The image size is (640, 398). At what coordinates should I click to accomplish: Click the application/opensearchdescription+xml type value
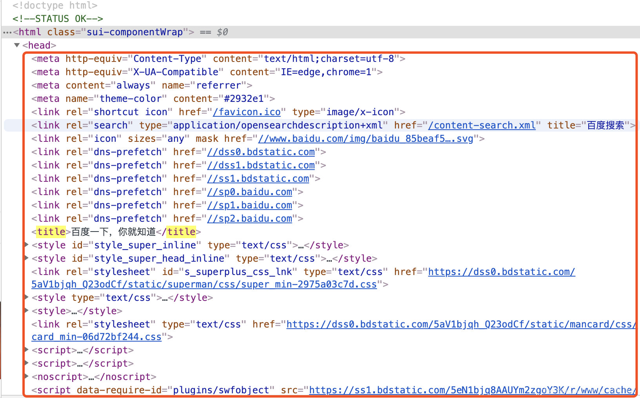point(278,125)
